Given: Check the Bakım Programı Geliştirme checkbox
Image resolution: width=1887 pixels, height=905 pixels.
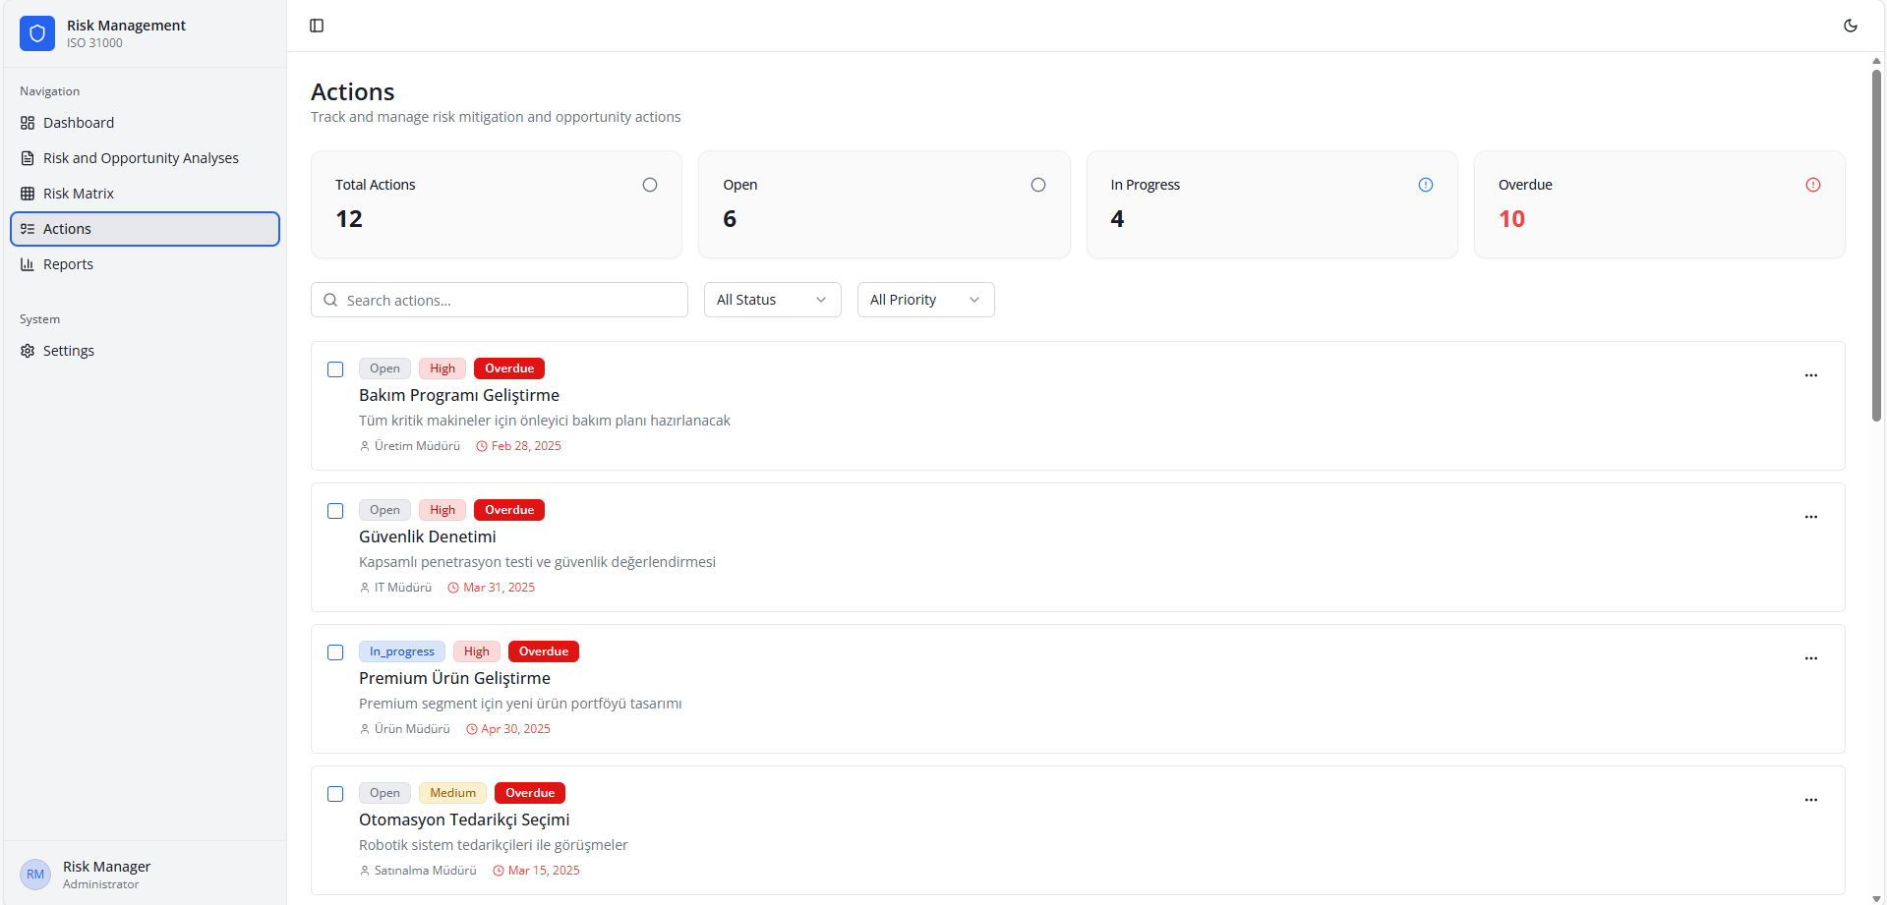Looking at the screenshot, I should [x=335, y=369].
